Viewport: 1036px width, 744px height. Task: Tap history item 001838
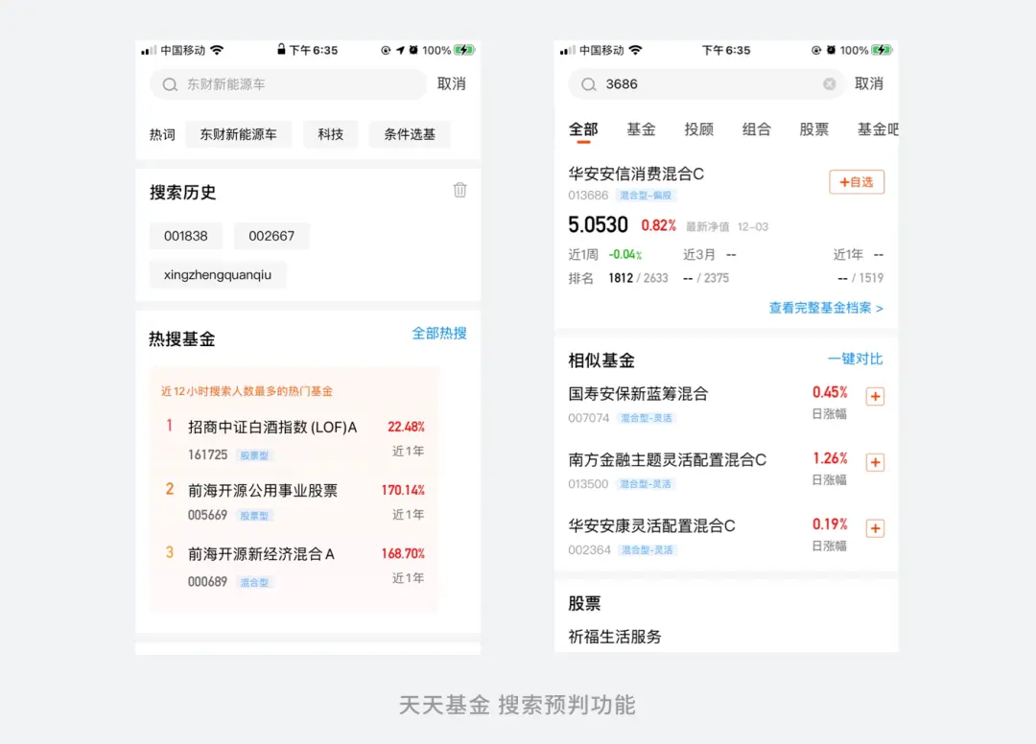click(x=186, y=237)
